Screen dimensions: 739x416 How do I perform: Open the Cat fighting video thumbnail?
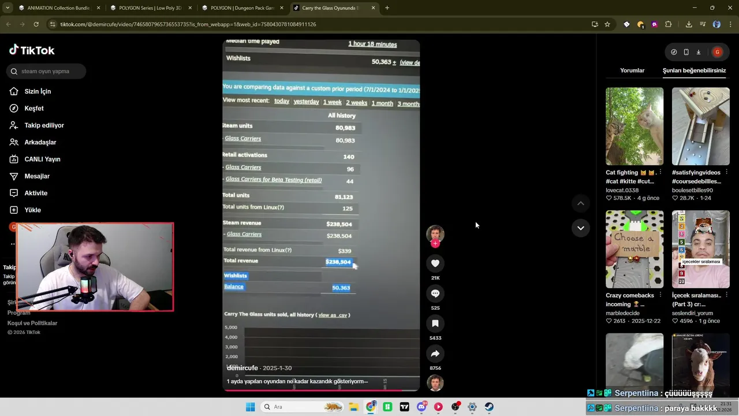pyautogui.click(x=635, y=127)
